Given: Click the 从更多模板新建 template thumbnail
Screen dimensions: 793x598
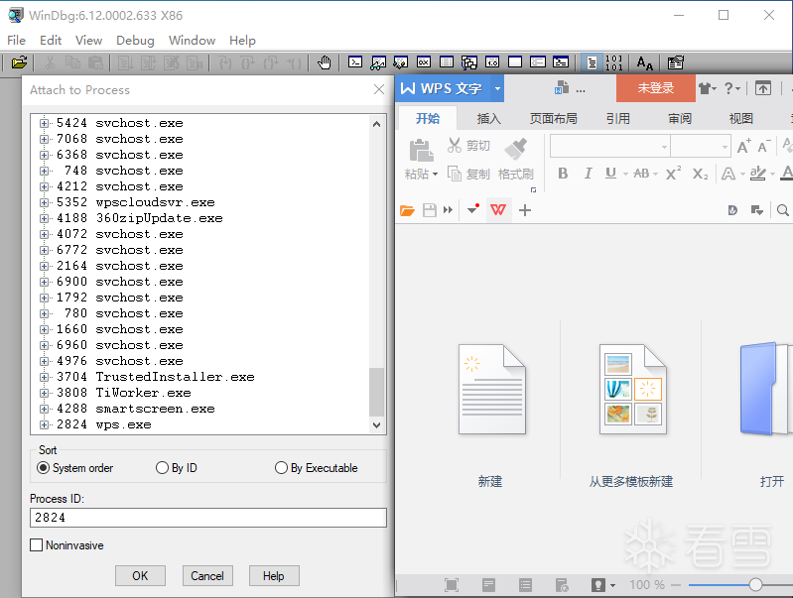Looking at the screenshot, I should click(x=632, y=389).
